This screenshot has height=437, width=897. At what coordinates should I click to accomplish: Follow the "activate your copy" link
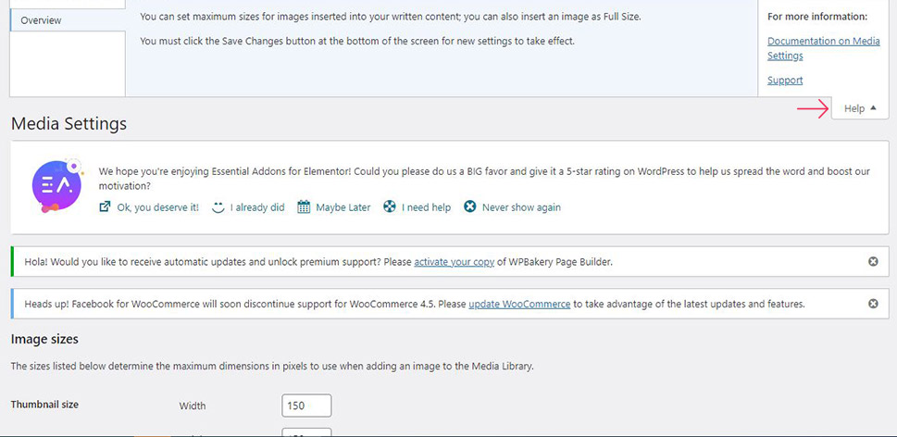(x=454, y=262)
